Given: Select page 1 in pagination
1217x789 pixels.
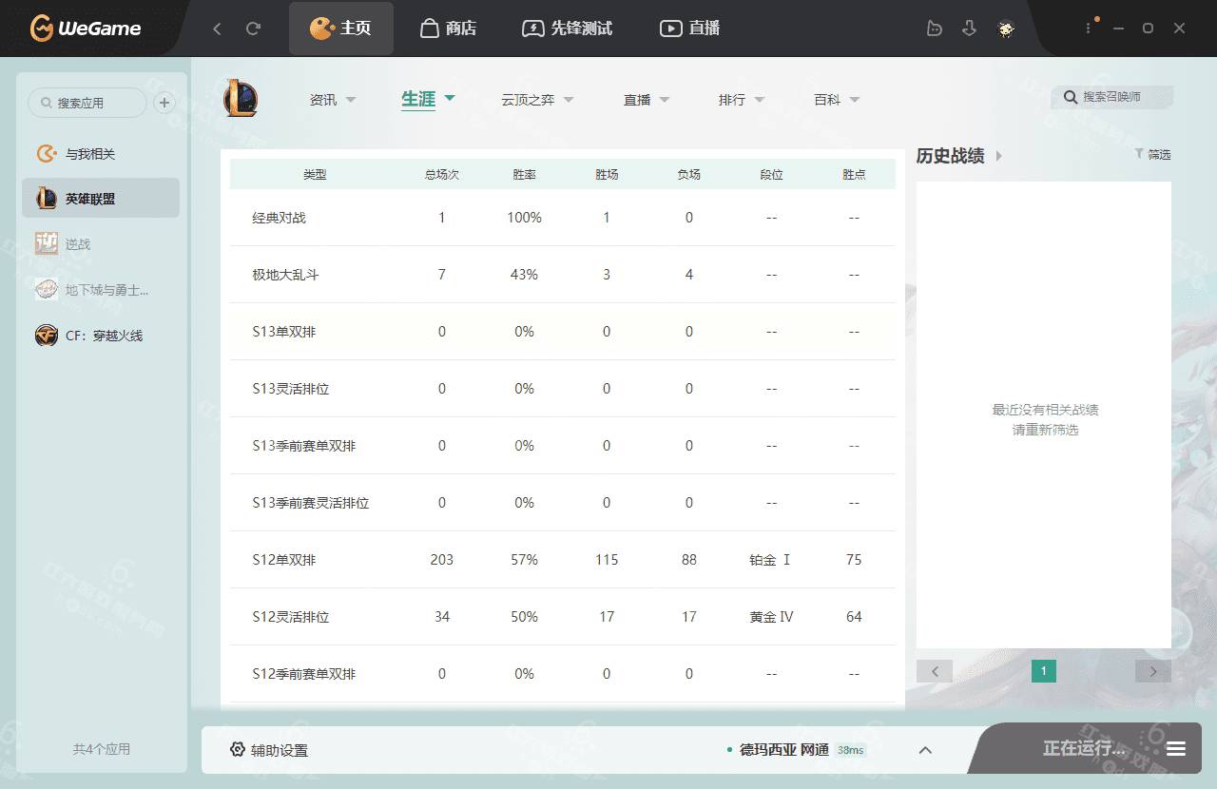Looking at the screenshot, I should [1044, 671].
